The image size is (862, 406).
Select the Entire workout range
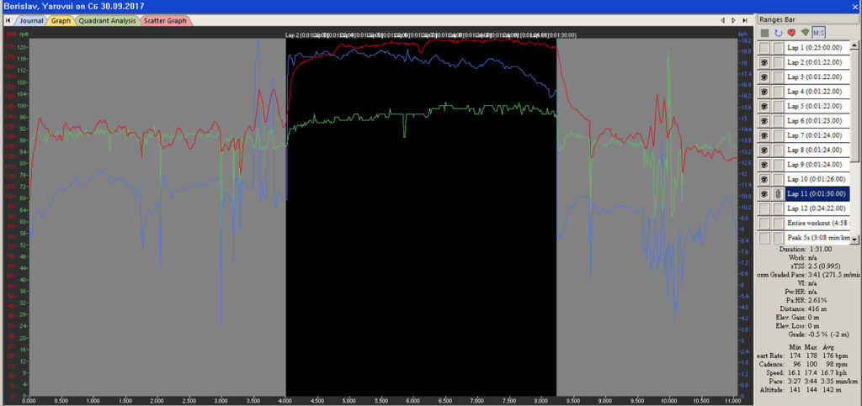(815, 223)
